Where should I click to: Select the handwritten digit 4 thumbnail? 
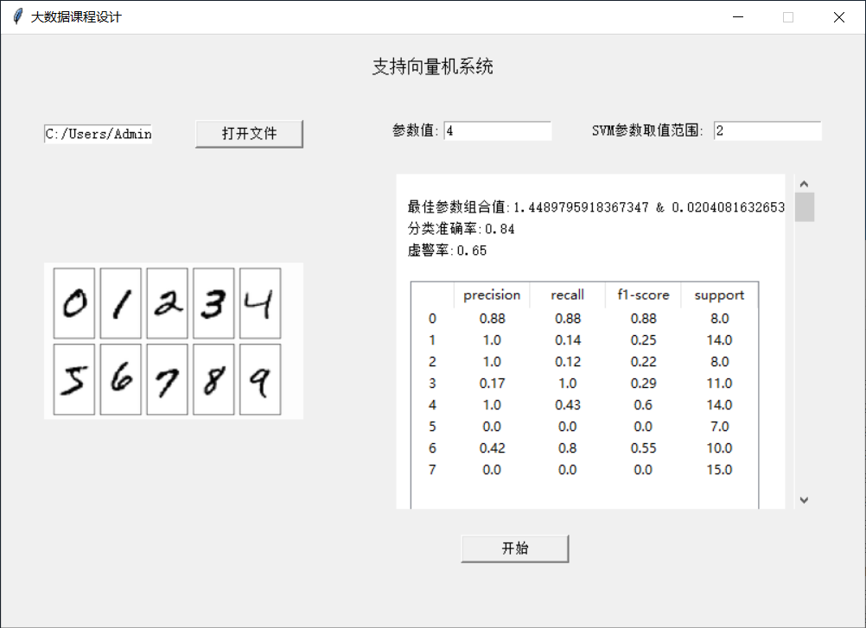coord(260,304)
